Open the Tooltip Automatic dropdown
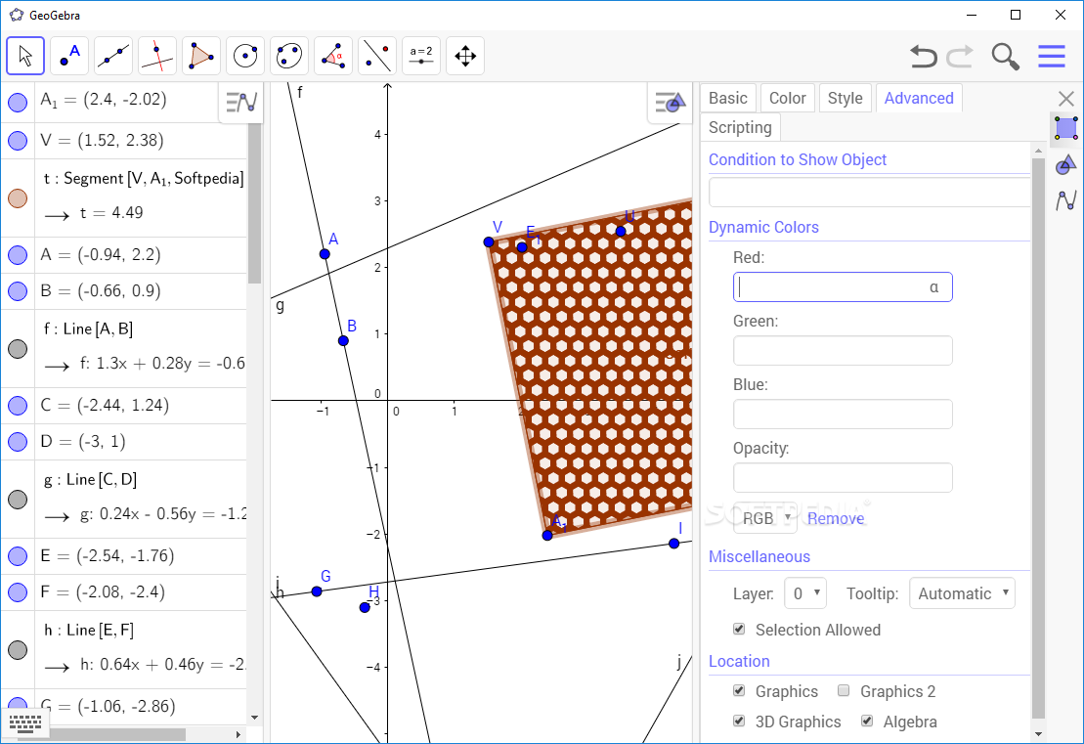The width and height of the screenshot is (1084, 744). coord(963,593)
